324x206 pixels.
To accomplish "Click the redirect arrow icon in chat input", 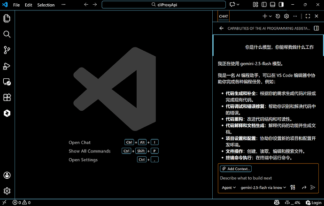I will coord(304,187).
